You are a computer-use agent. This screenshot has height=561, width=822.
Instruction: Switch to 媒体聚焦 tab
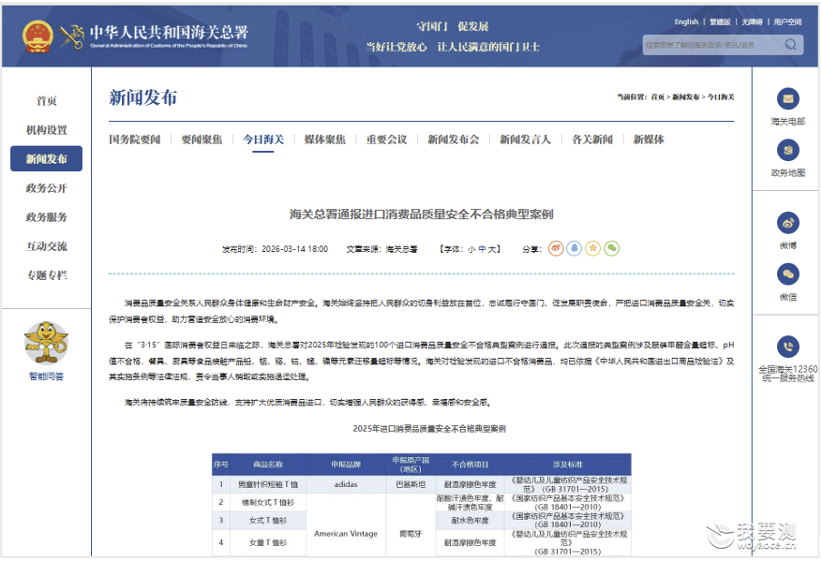click(x=325, y=140)
